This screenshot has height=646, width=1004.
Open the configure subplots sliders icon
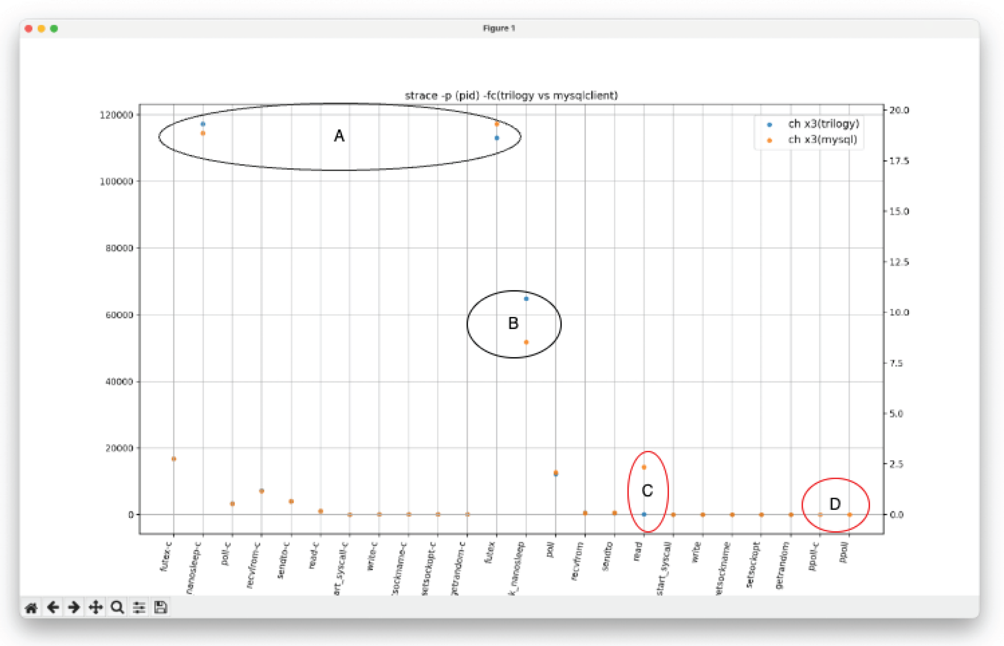139,607
